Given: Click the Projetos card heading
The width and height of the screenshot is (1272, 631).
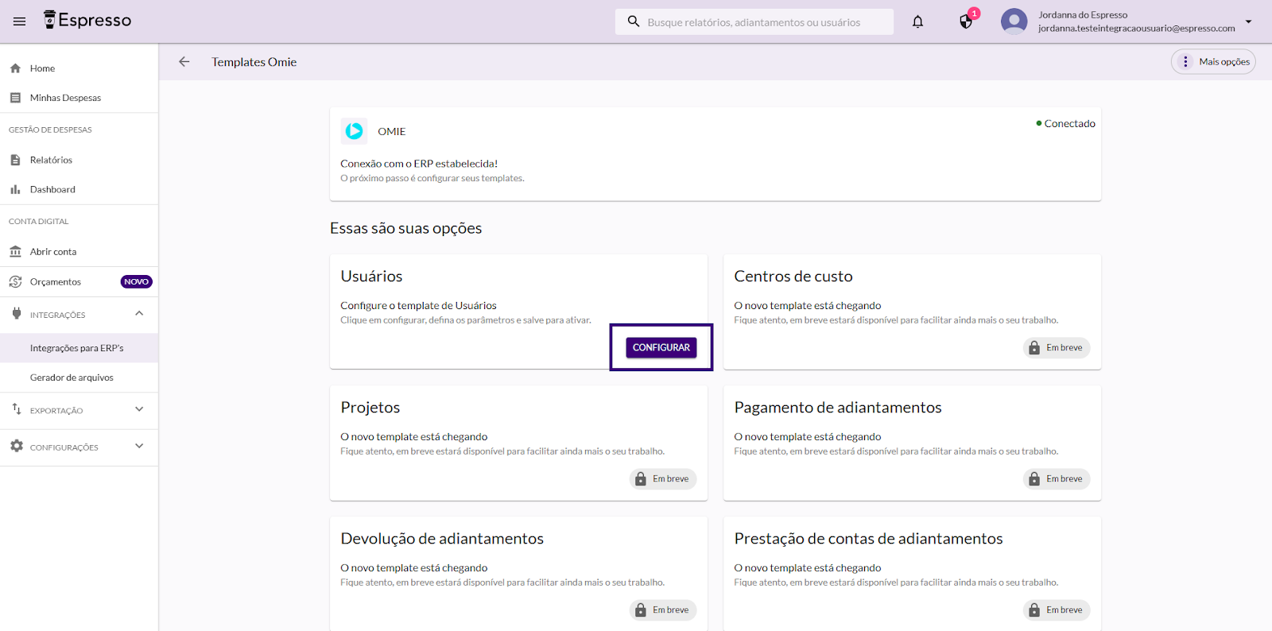Looking at the screenshot, I should pos(370,407).
